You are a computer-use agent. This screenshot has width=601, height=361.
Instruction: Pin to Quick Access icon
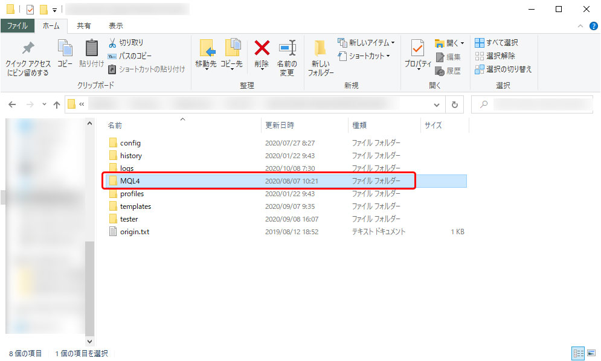tap(28, 48)
